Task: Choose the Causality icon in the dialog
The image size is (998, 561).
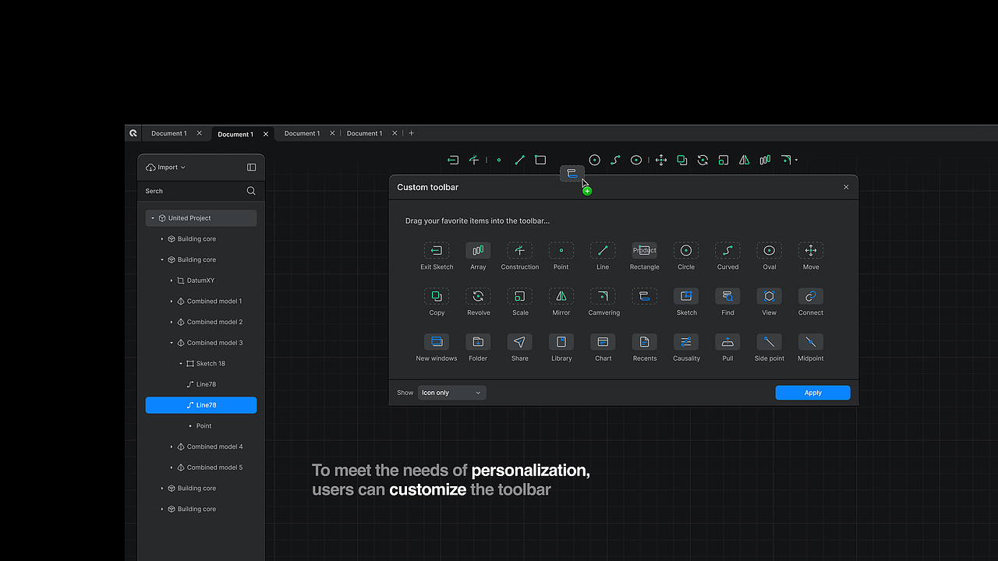Action: click(x=686, y=341)
